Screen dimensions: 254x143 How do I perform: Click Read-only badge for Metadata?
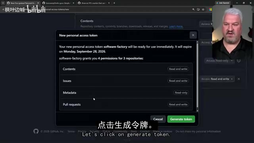click(181, 93)
